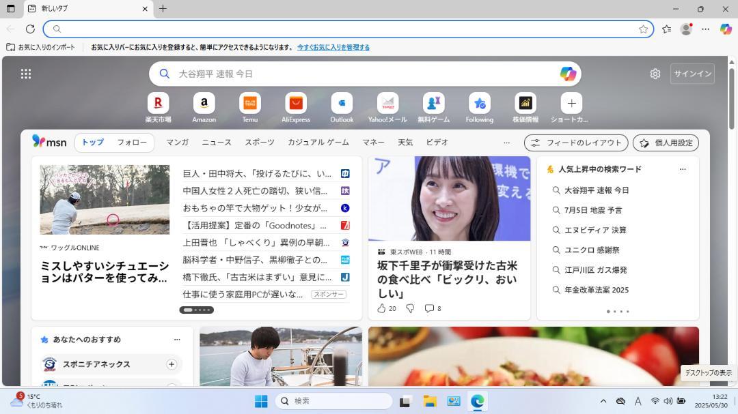Open the browser profile avatar
Screen dimensions: 738x414
686,29
